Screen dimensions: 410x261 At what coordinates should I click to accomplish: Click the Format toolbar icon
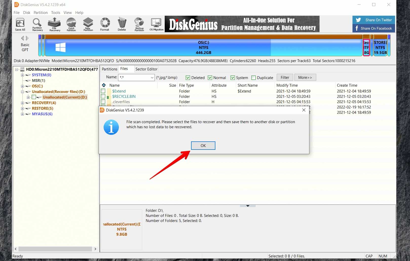coord(105,24)
